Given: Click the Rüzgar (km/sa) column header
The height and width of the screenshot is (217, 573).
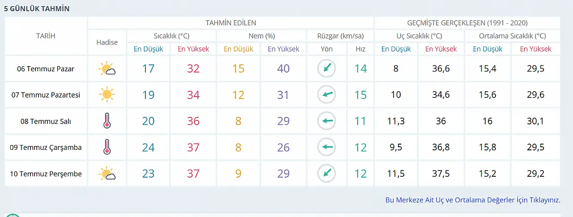Looking at the screenshot, I should [x=340, y=36].
